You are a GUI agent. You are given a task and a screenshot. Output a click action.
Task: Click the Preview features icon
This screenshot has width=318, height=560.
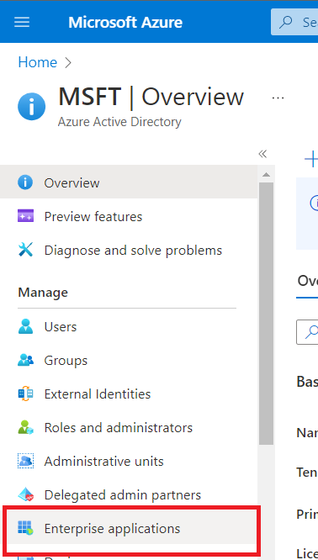tap(25, 216)
